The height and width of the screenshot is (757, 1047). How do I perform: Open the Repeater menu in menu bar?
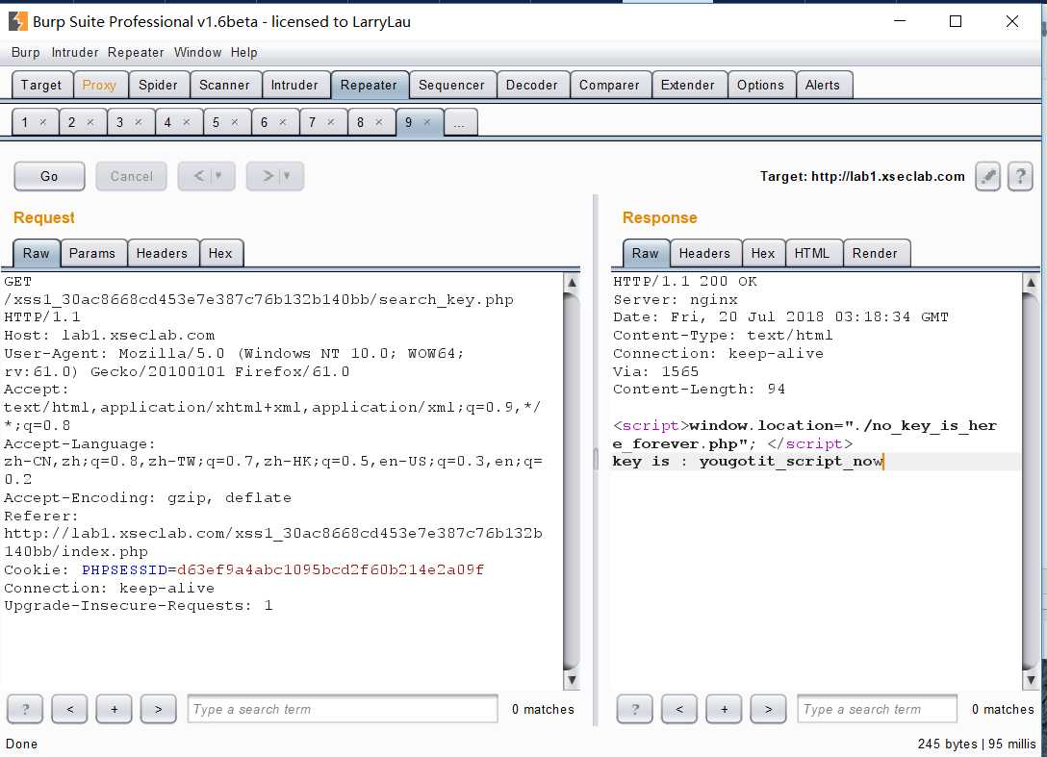[x=136, y=52]
